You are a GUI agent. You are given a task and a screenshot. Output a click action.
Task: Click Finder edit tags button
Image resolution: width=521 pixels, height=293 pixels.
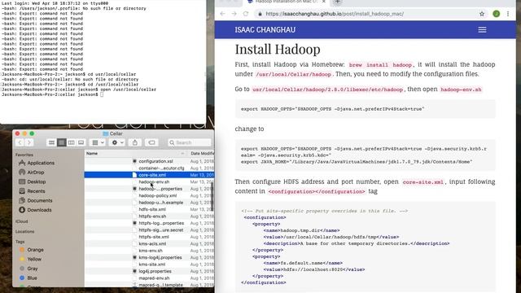click(x=152, y=142)
